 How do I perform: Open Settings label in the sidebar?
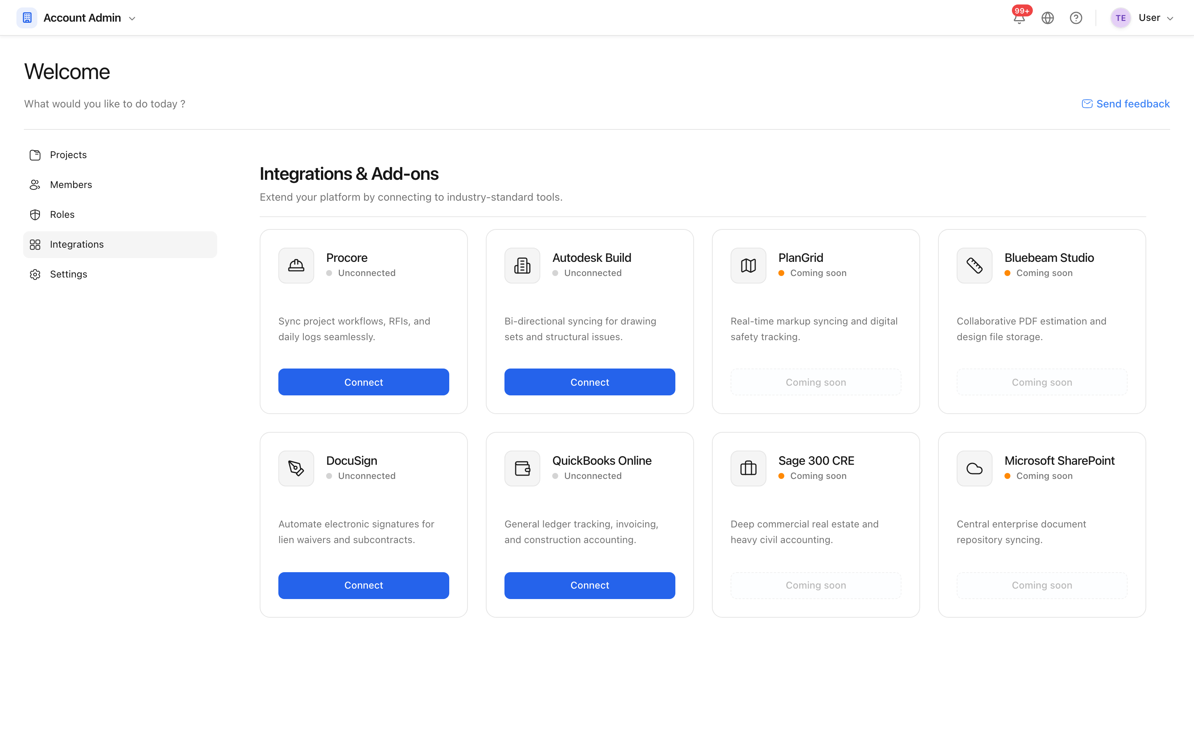pyautogui.click(x=69, y=274)
